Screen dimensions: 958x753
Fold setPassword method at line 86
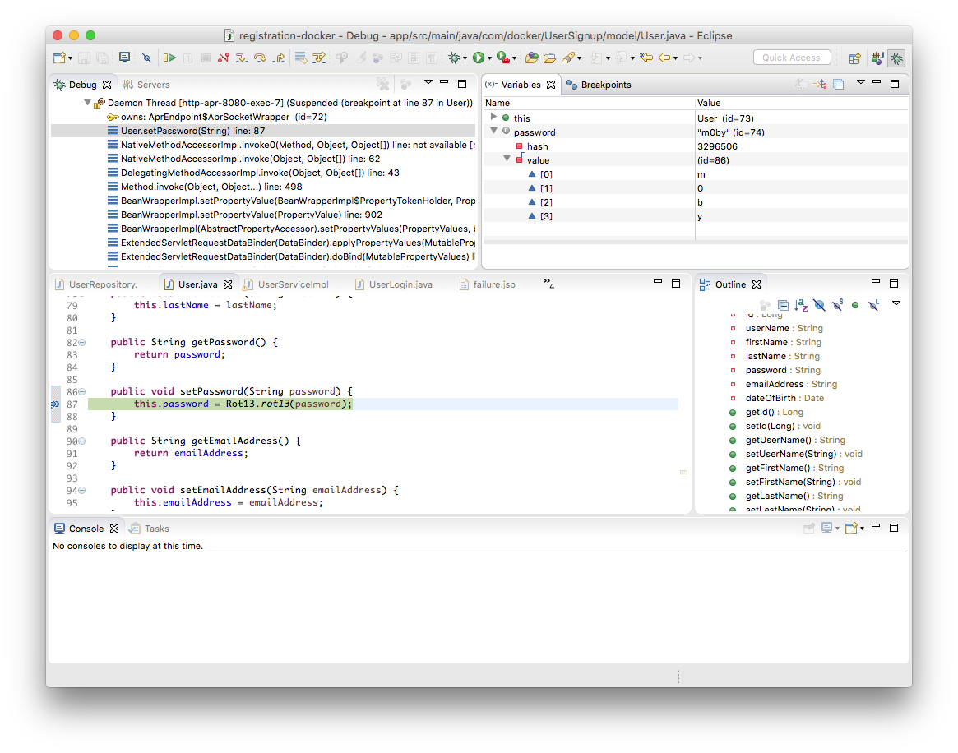[82, 392]
